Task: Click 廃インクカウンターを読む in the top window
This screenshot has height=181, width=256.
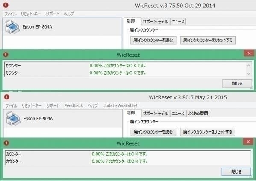Action: tap(153, 40)
